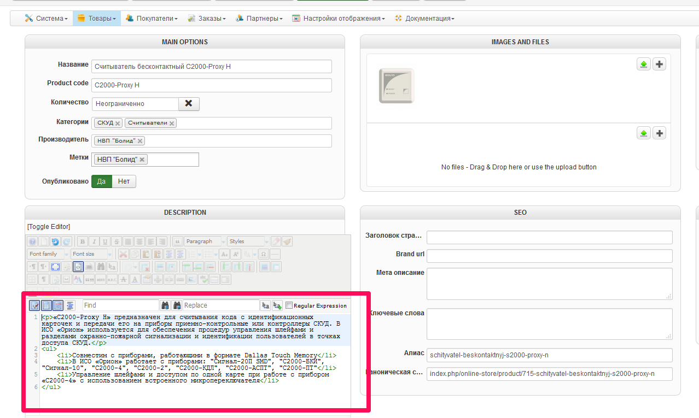
Task: Open the Документация menu
Action: [424, 18]
